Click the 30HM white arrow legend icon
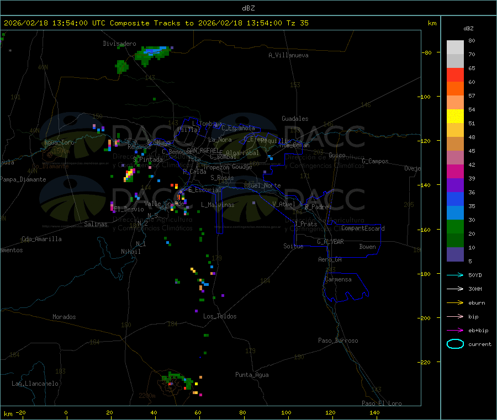497x420 pixels. [x=455, y=289]
